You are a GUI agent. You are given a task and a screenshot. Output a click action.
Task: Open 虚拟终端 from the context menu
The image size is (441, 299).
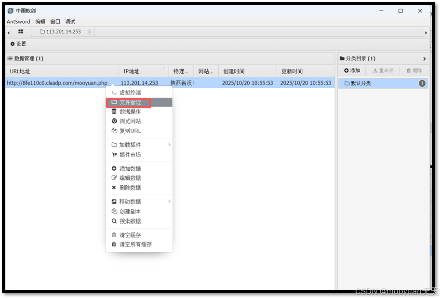pyautogui.click(x=139, y=93)
